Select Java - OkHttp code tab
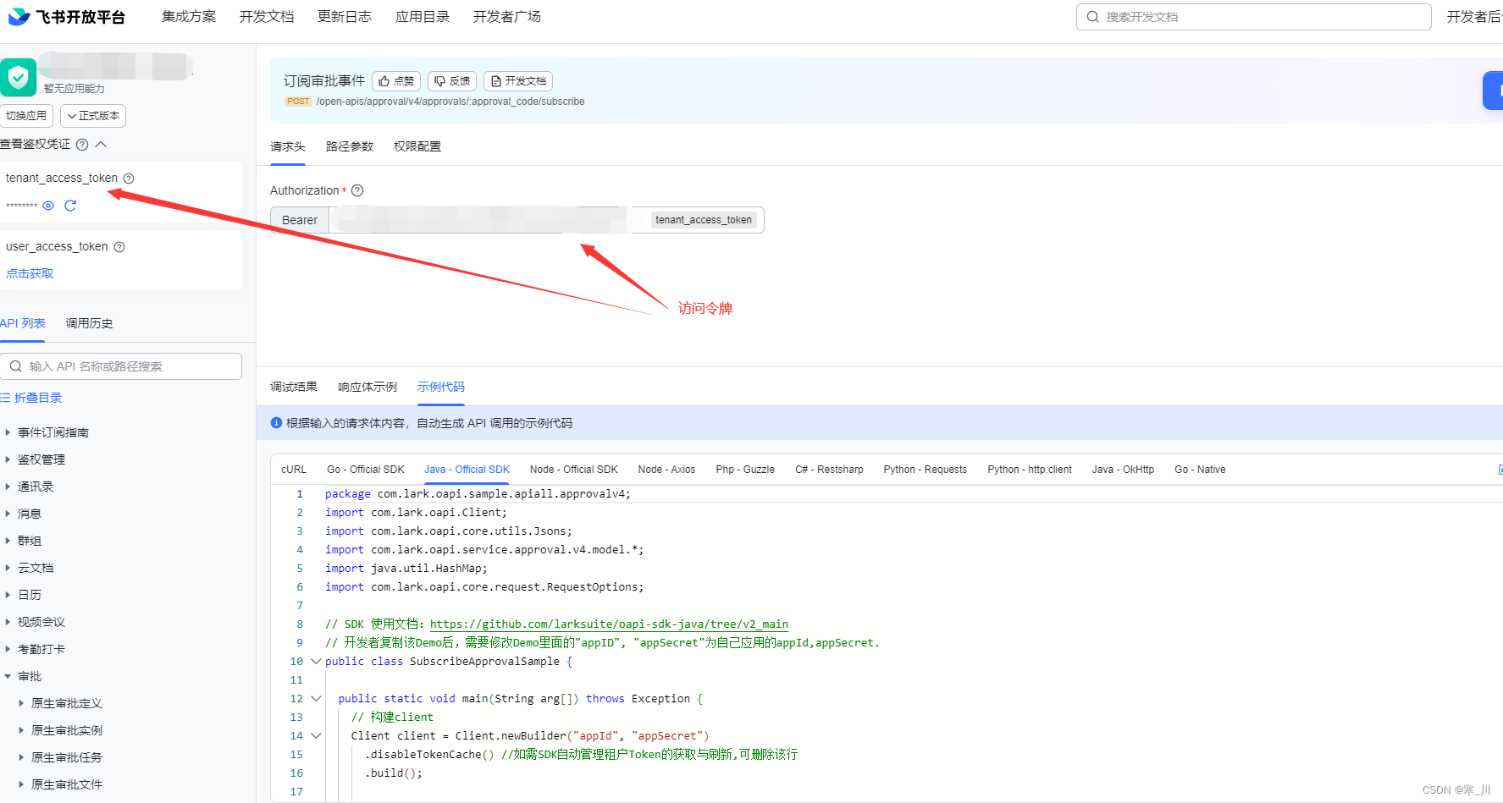1503x803 pixels. (x=1123, y=470)
